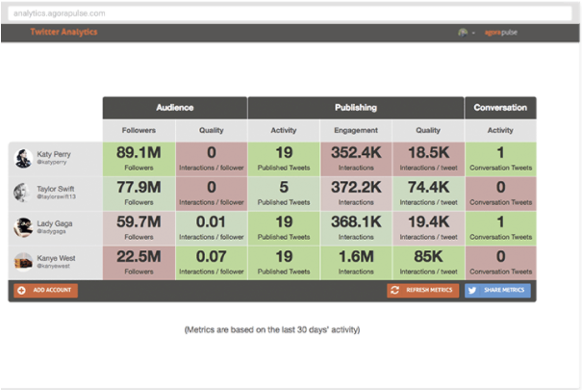Viewport: 582px width, 390px height.
Task: Click Kanye West's 19 Published Tweets cell
Action: pyautogui.click(x=284, y=263)
